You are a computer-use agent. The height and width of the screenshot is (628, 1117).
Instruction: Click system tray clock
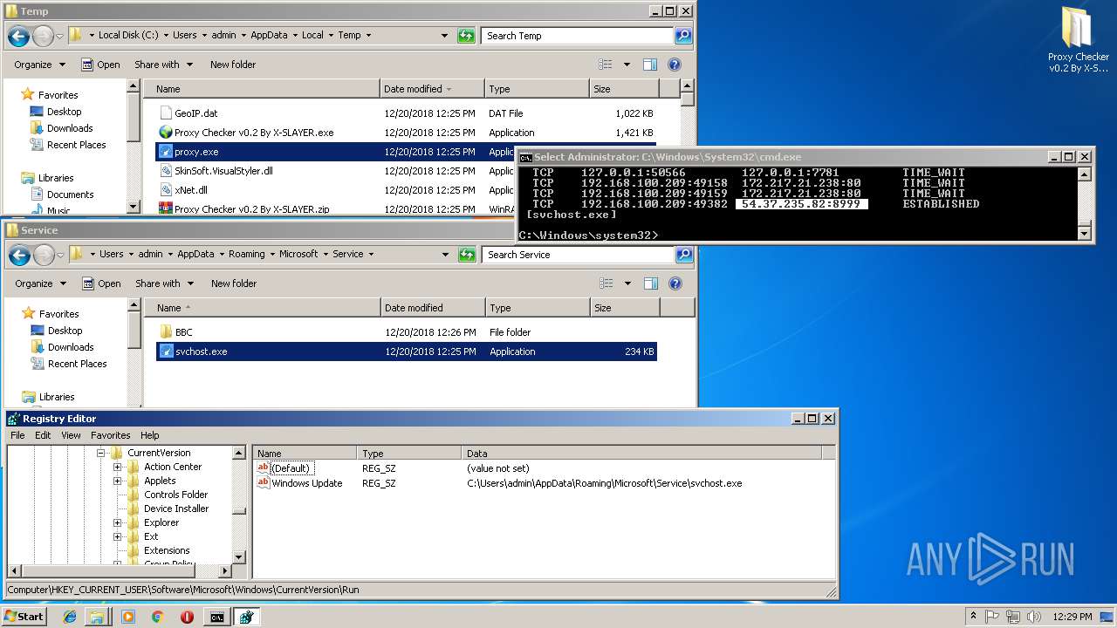[1073, 617]
